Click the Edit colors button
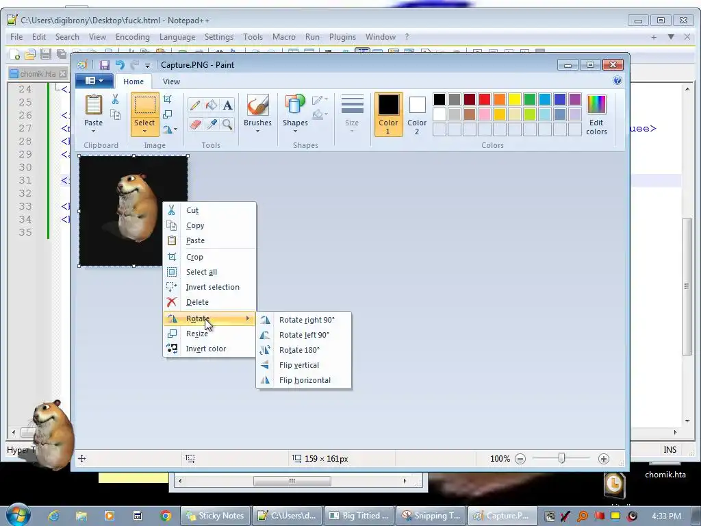 coord(596,115)
